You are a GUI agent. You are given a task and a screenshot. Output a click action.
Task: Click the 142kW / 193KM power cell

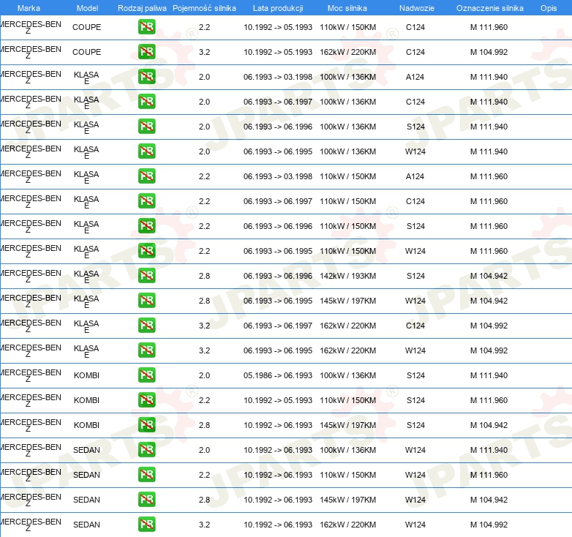pyautogui.click(x=347, y=276)
